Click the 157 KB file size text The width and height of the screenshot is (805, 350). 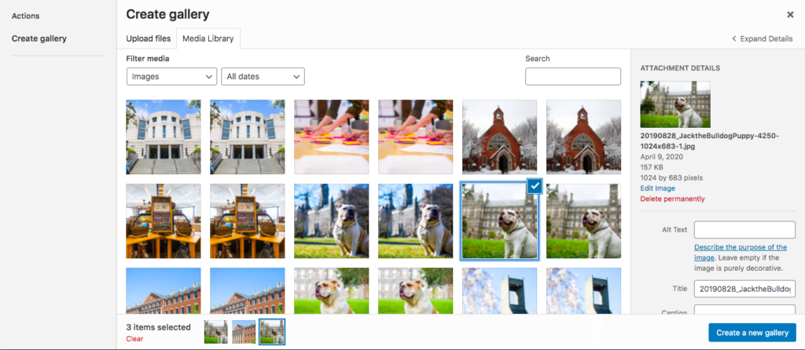tap(652, 168)
